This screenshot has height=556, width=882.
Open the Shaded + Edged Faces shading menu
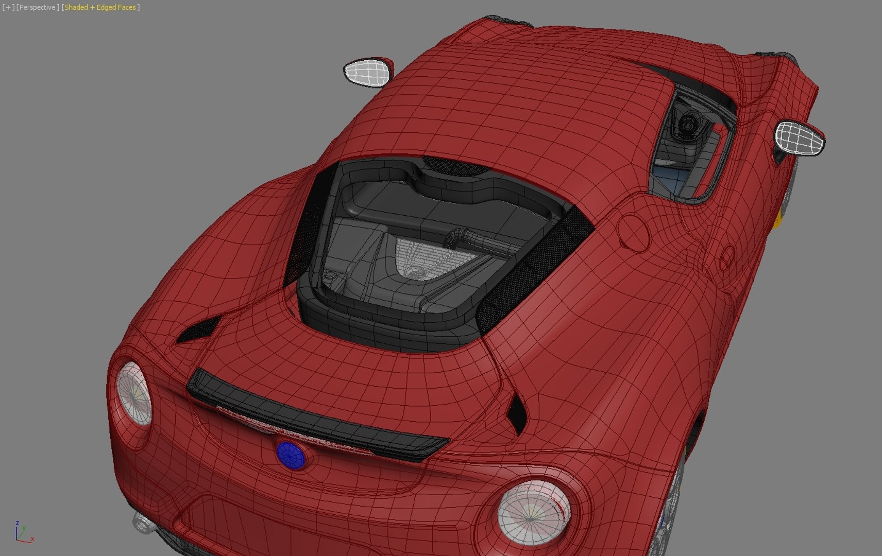[x=100, y=7]
